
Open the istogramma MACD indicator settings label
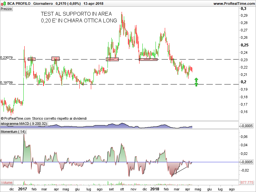click(x=24, y=124)
